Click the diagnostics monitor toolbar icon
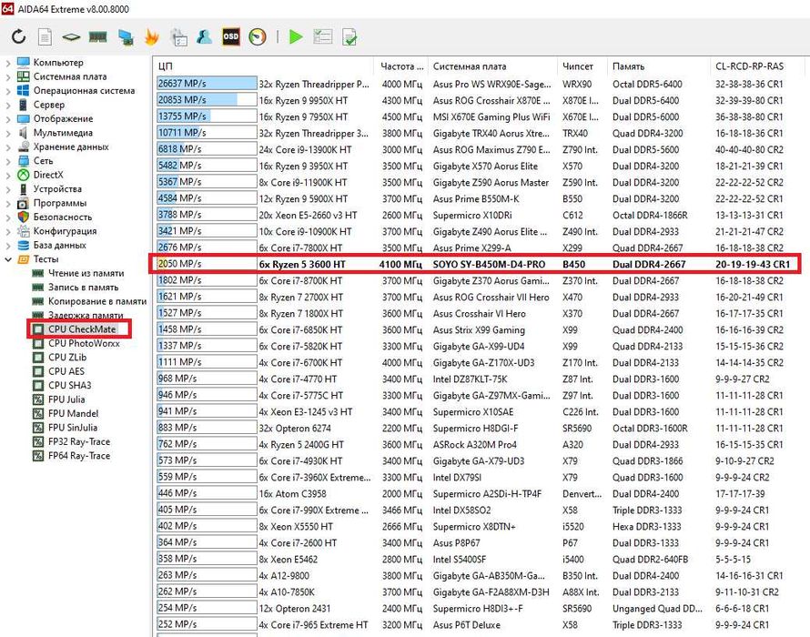This screenshot has height=637, width=810. 178,37
